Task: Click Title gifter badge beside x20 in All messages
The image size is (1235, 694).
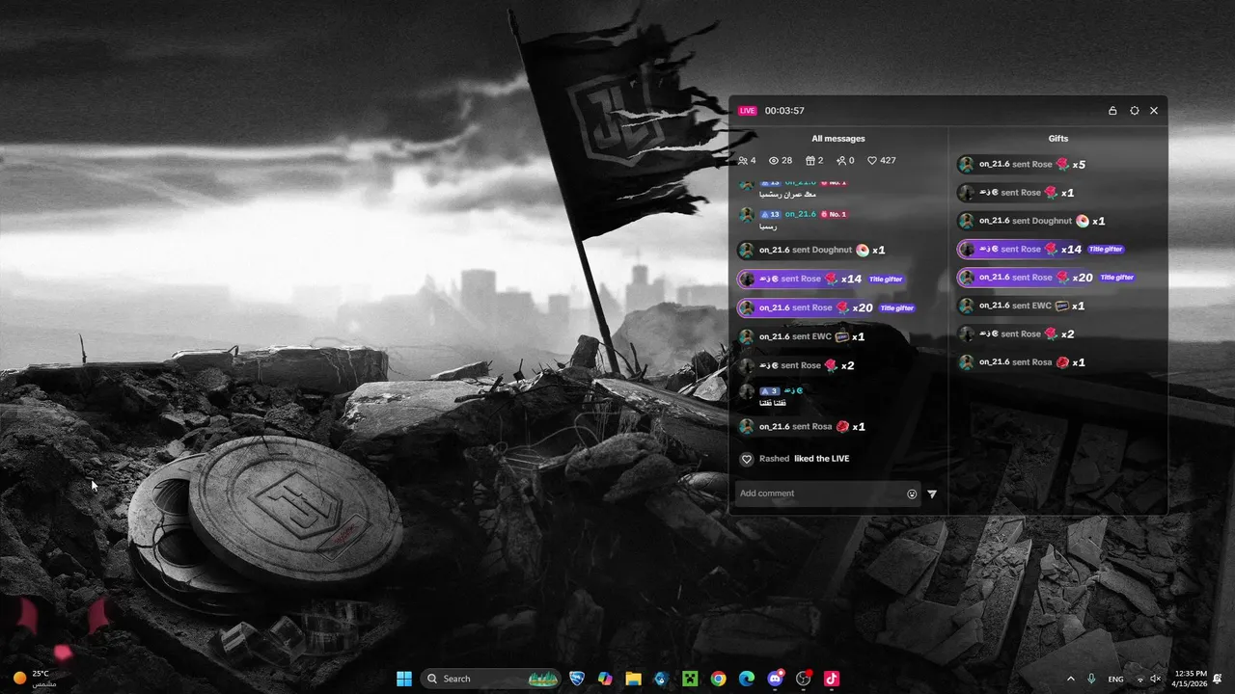Action: click(897, 308)
